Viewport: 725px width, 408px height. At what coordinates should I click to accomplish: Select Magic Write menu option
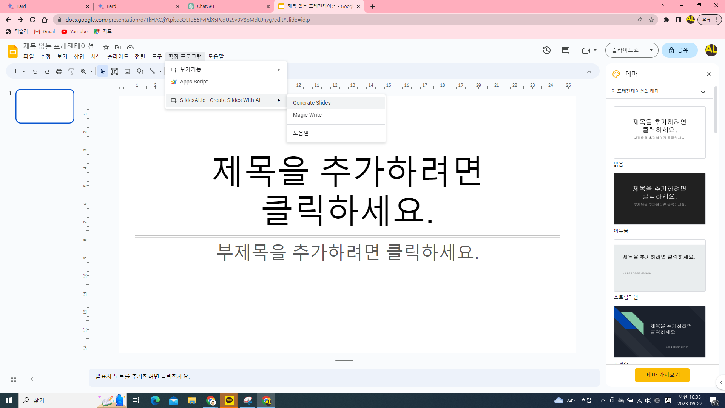point(307,115)
